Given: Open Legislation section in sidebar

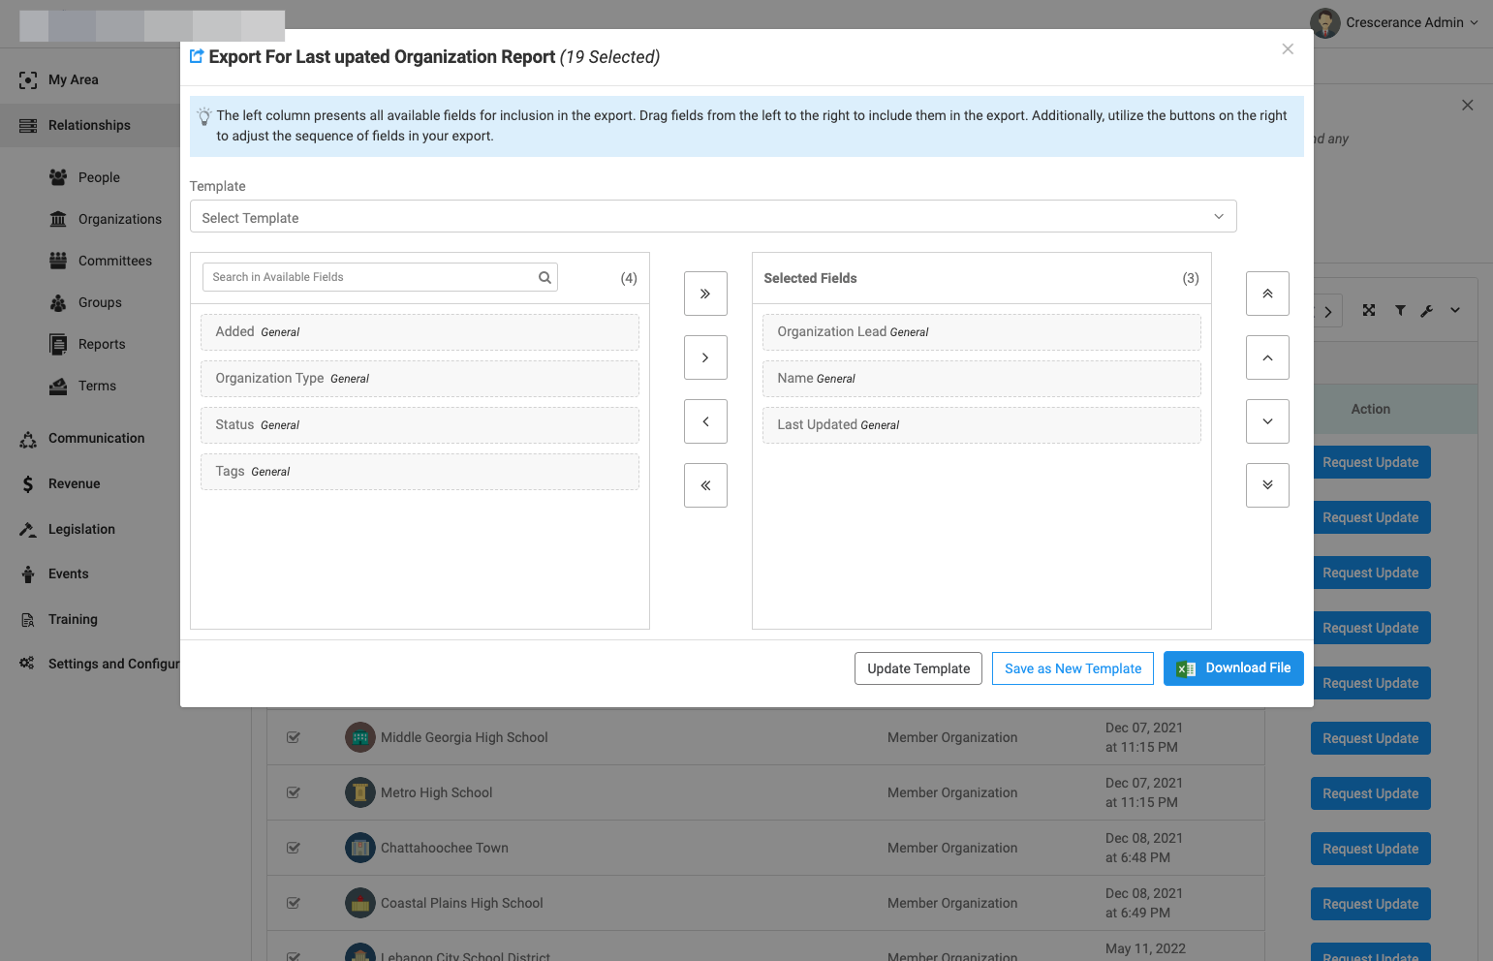Looking at the screenshot, I should (x=81, y=529).
